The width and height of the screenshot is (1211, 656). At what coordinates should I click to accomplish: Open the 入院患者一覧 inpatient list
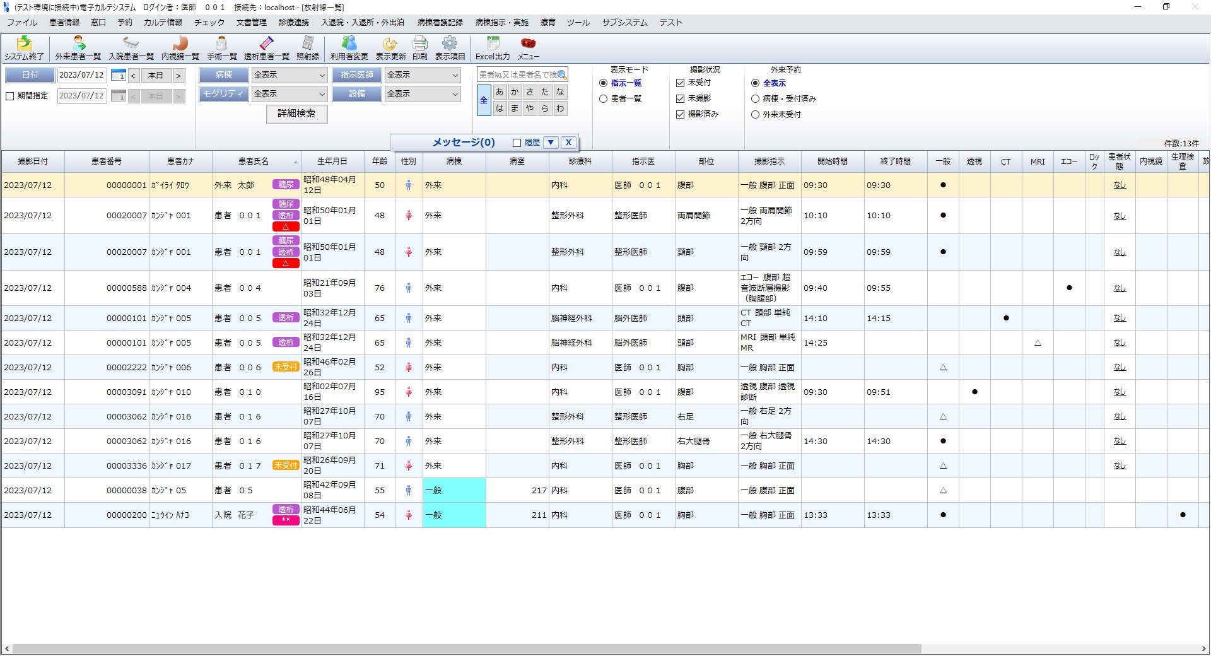click(x=131, y=47)
